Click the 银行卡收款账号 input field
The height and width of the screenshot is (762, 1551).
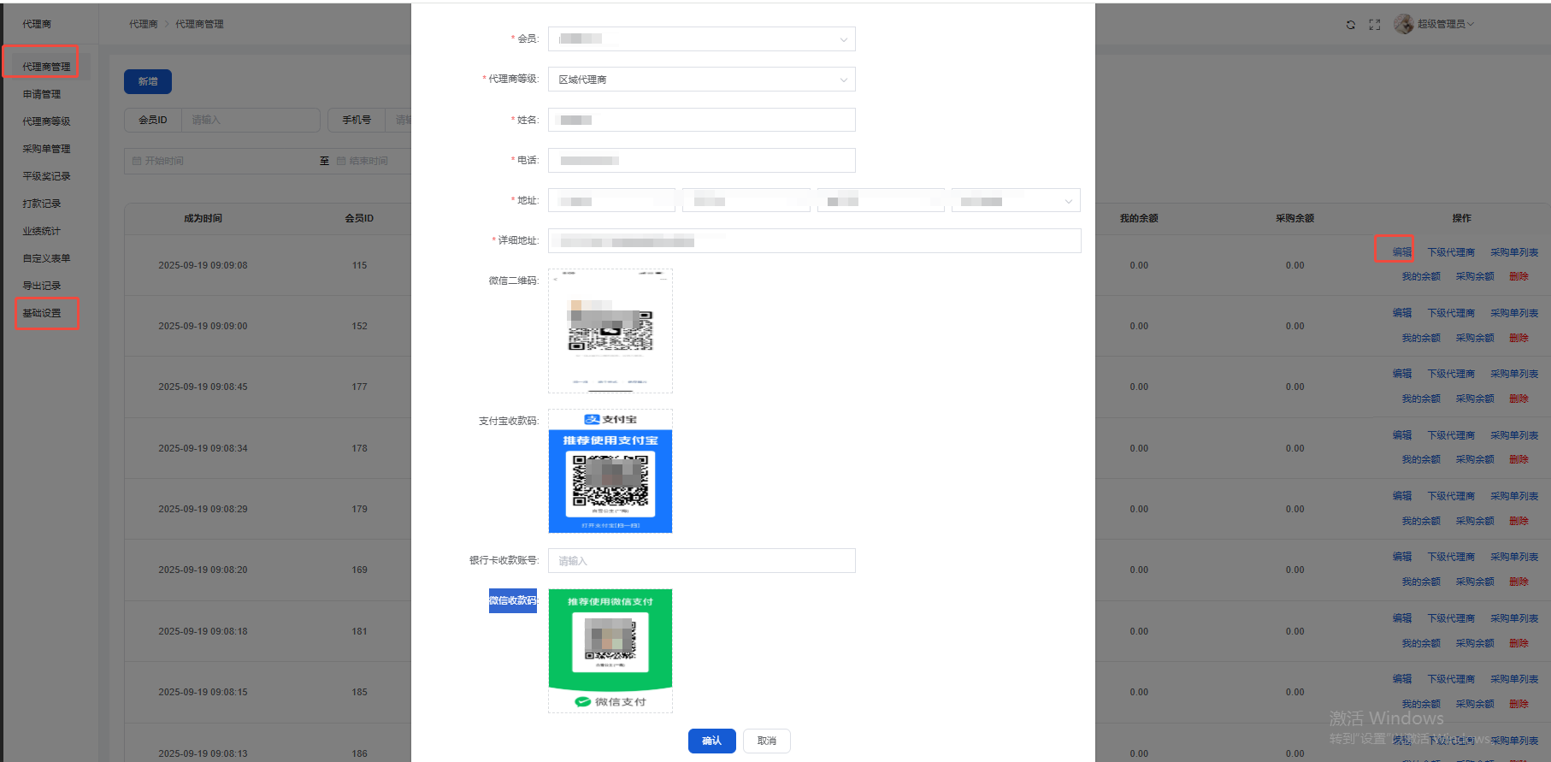coord(701,561)
